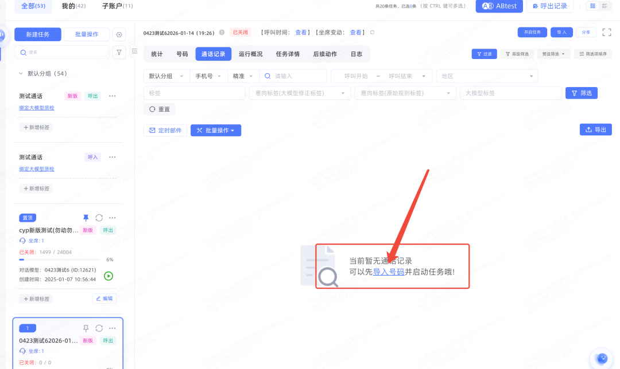Collapse the task list sidebar panel
The image size is (620, 369).
(x=134, y=52)
